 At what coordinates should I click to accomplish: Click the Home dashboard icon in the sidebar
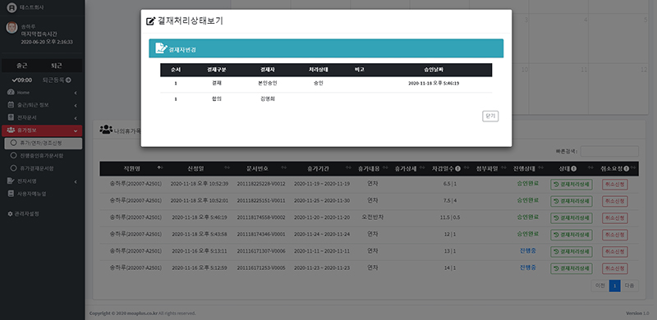11,92
